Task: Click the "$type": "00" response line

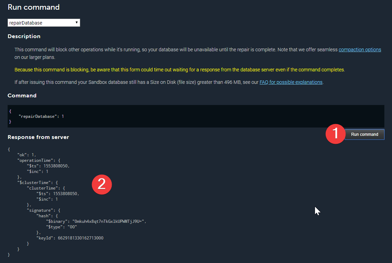Action: pos(61,227)
